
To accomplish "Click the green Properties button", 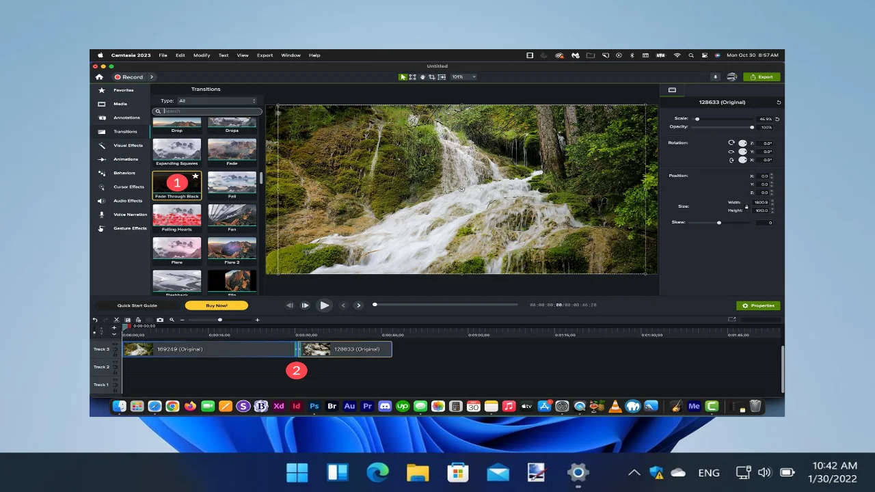I will point(758,305).
